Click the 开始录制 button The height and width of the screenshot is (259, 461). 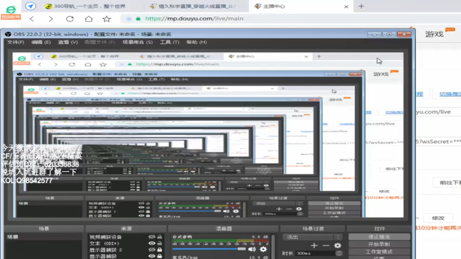click(379, 244)
